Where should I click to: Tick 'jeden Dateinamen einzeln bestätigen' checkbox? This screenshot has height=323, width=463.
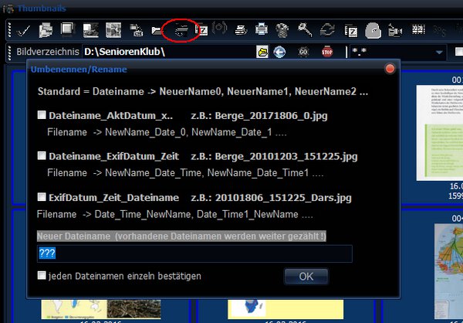(x=42, y=275)
